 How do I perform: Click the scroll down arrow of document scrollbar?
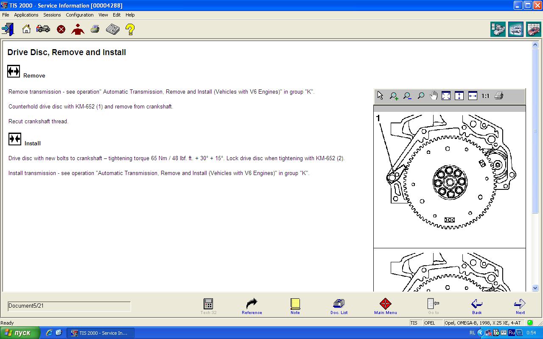pyautogui.click(x=535, y=288)
